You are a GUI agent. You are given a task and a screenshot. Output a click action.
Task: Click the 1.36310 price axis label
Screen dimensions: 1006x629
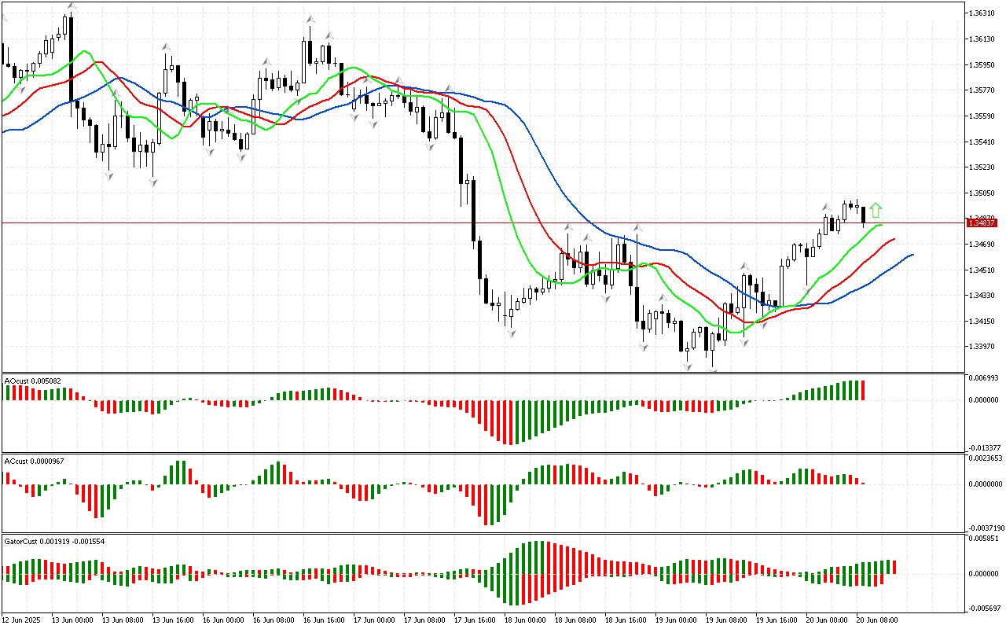pos(984,13)
